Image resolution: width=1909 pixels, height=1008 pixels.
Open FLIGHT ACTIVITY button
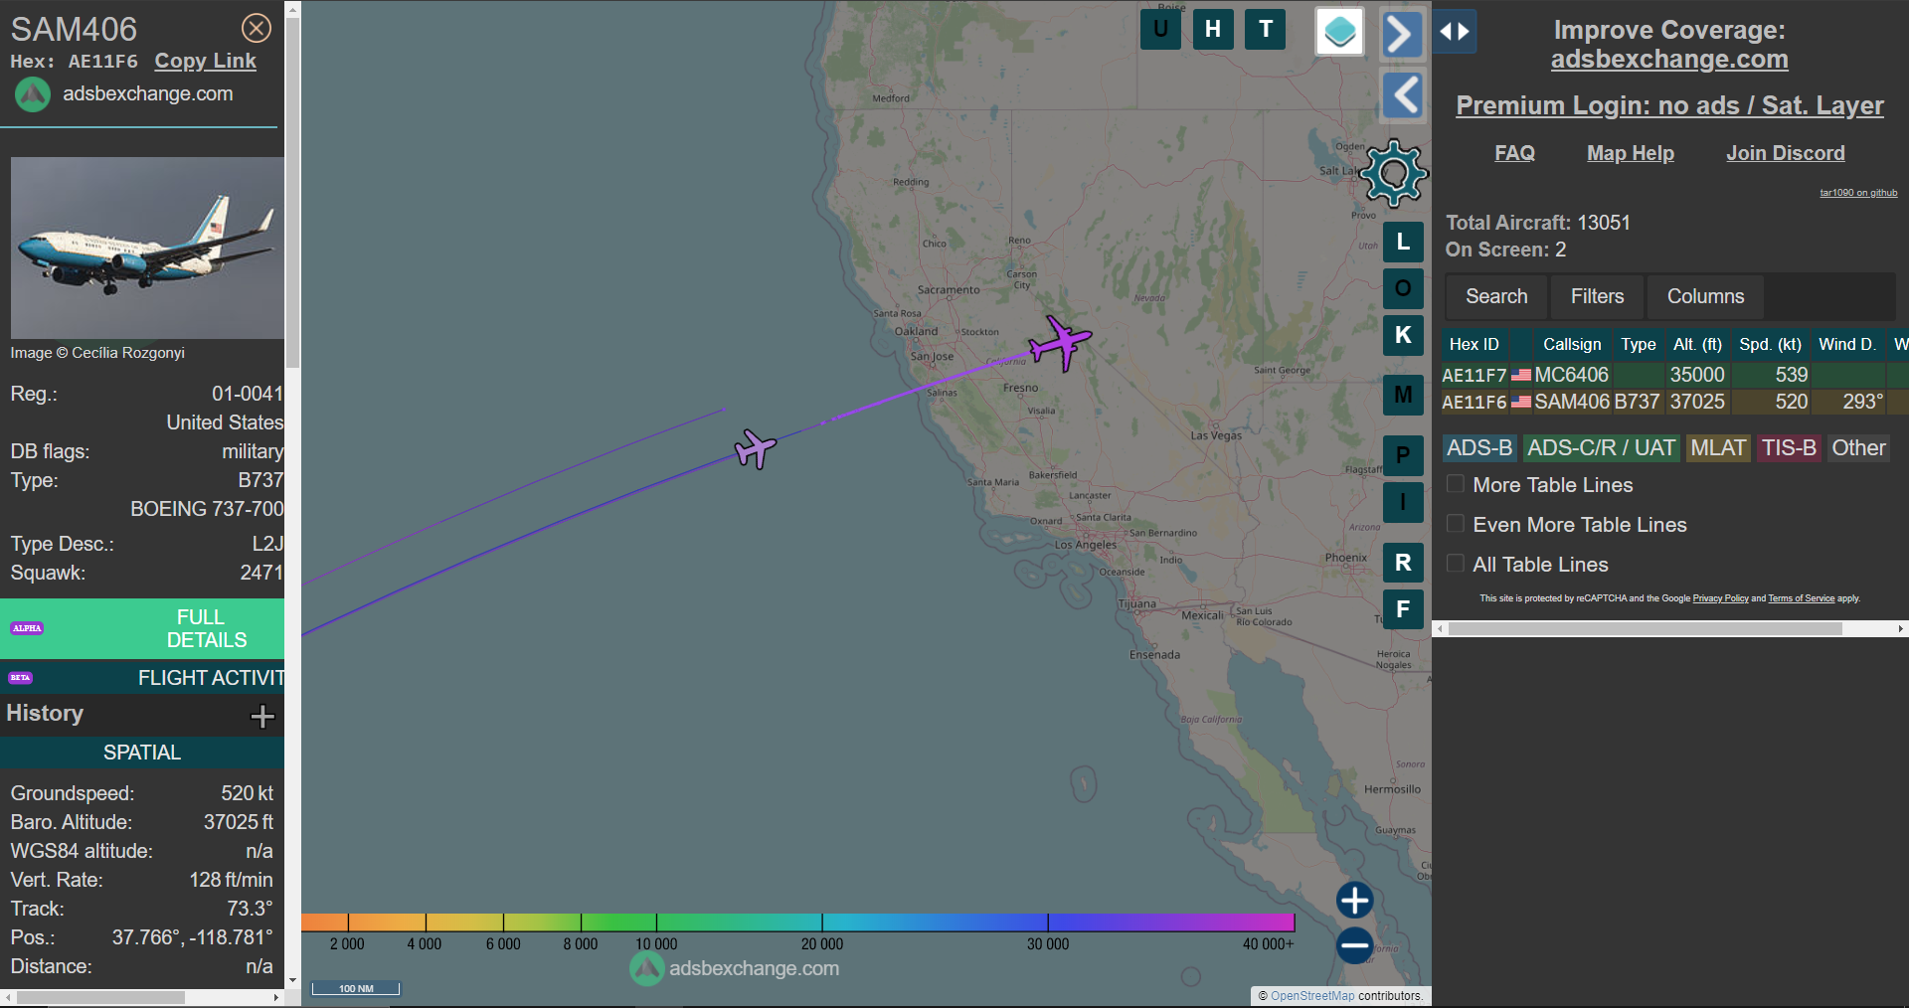tap(142, 678)
